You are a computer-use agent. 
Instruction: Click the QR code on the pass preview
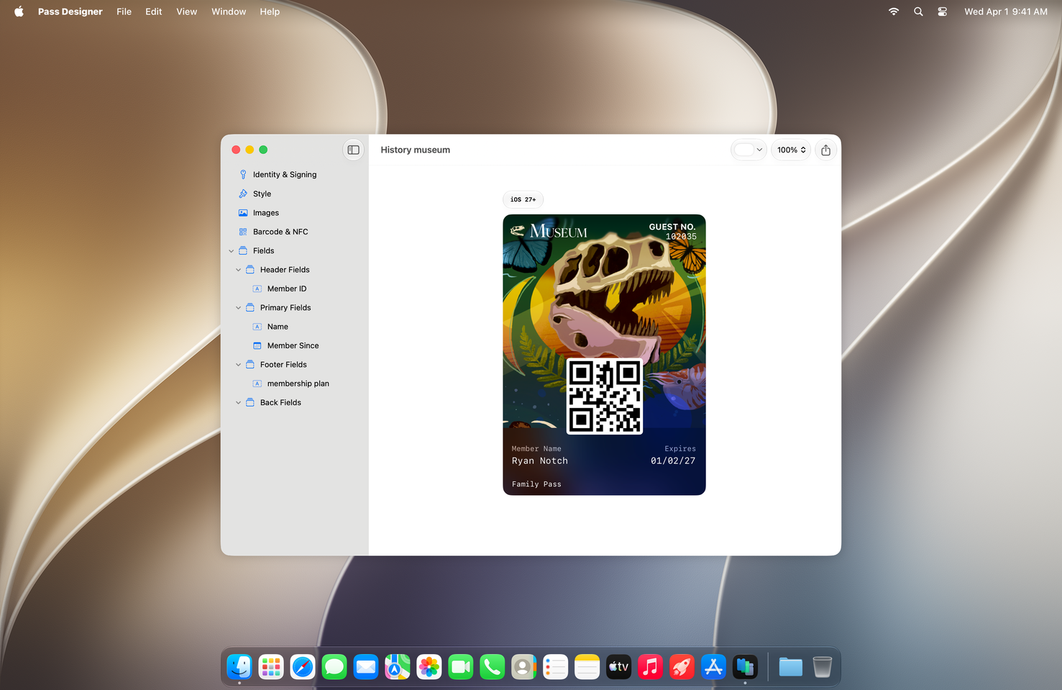605,396
